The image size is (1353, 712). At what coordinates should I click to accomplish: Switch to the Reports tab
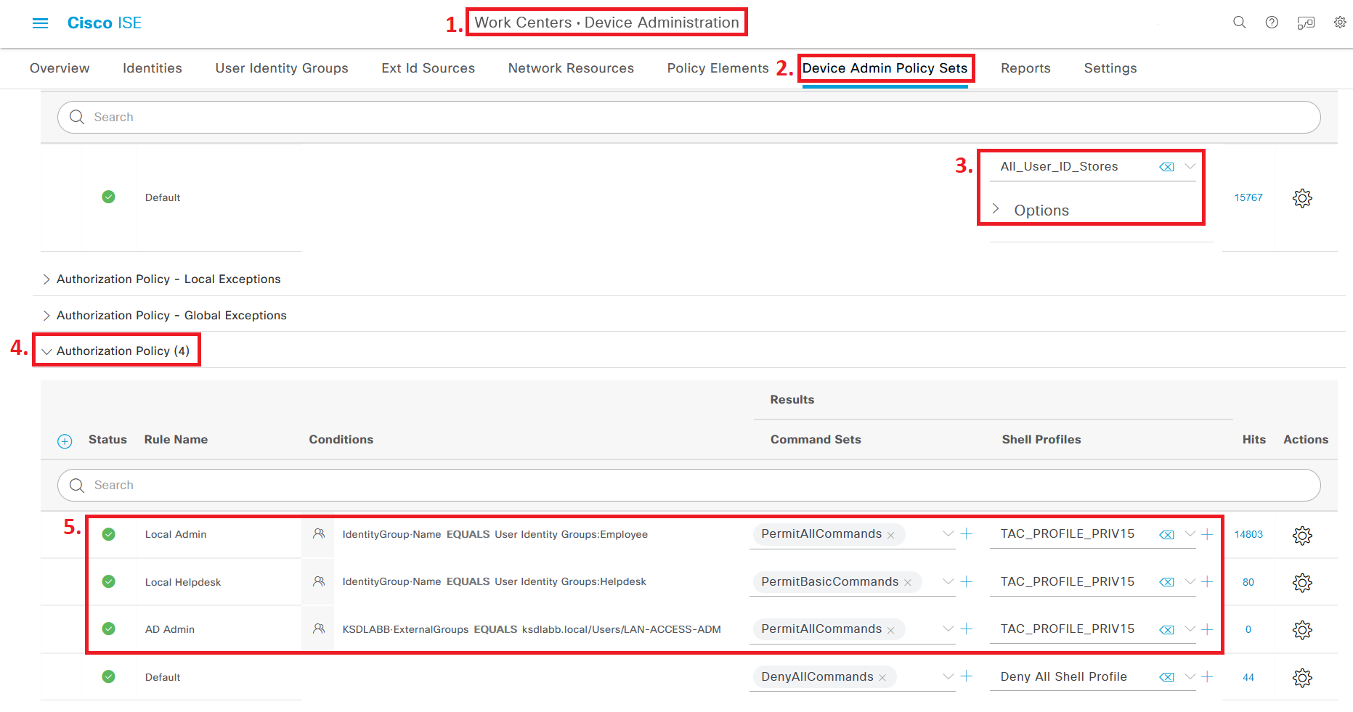pyautogui.click(x=1025, y=67)
